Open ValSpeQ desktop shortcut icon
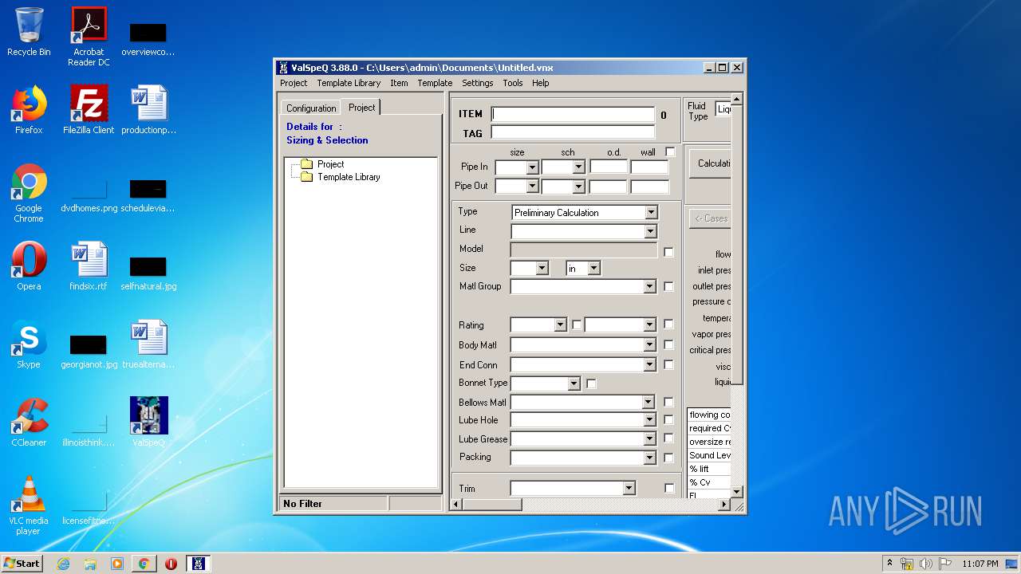The image size is (1021, 574). [148, 423]
